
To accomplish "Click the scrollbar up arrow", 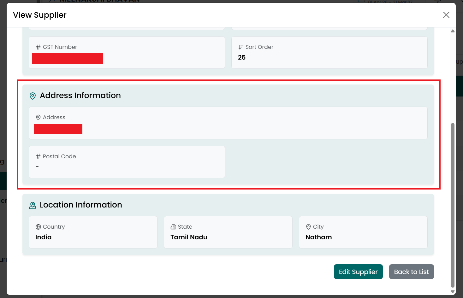I will [x=453, y=31].
